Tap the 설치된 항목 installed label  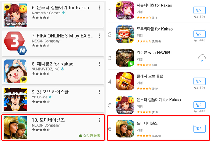pyautogui.click(x=89, y=136)
